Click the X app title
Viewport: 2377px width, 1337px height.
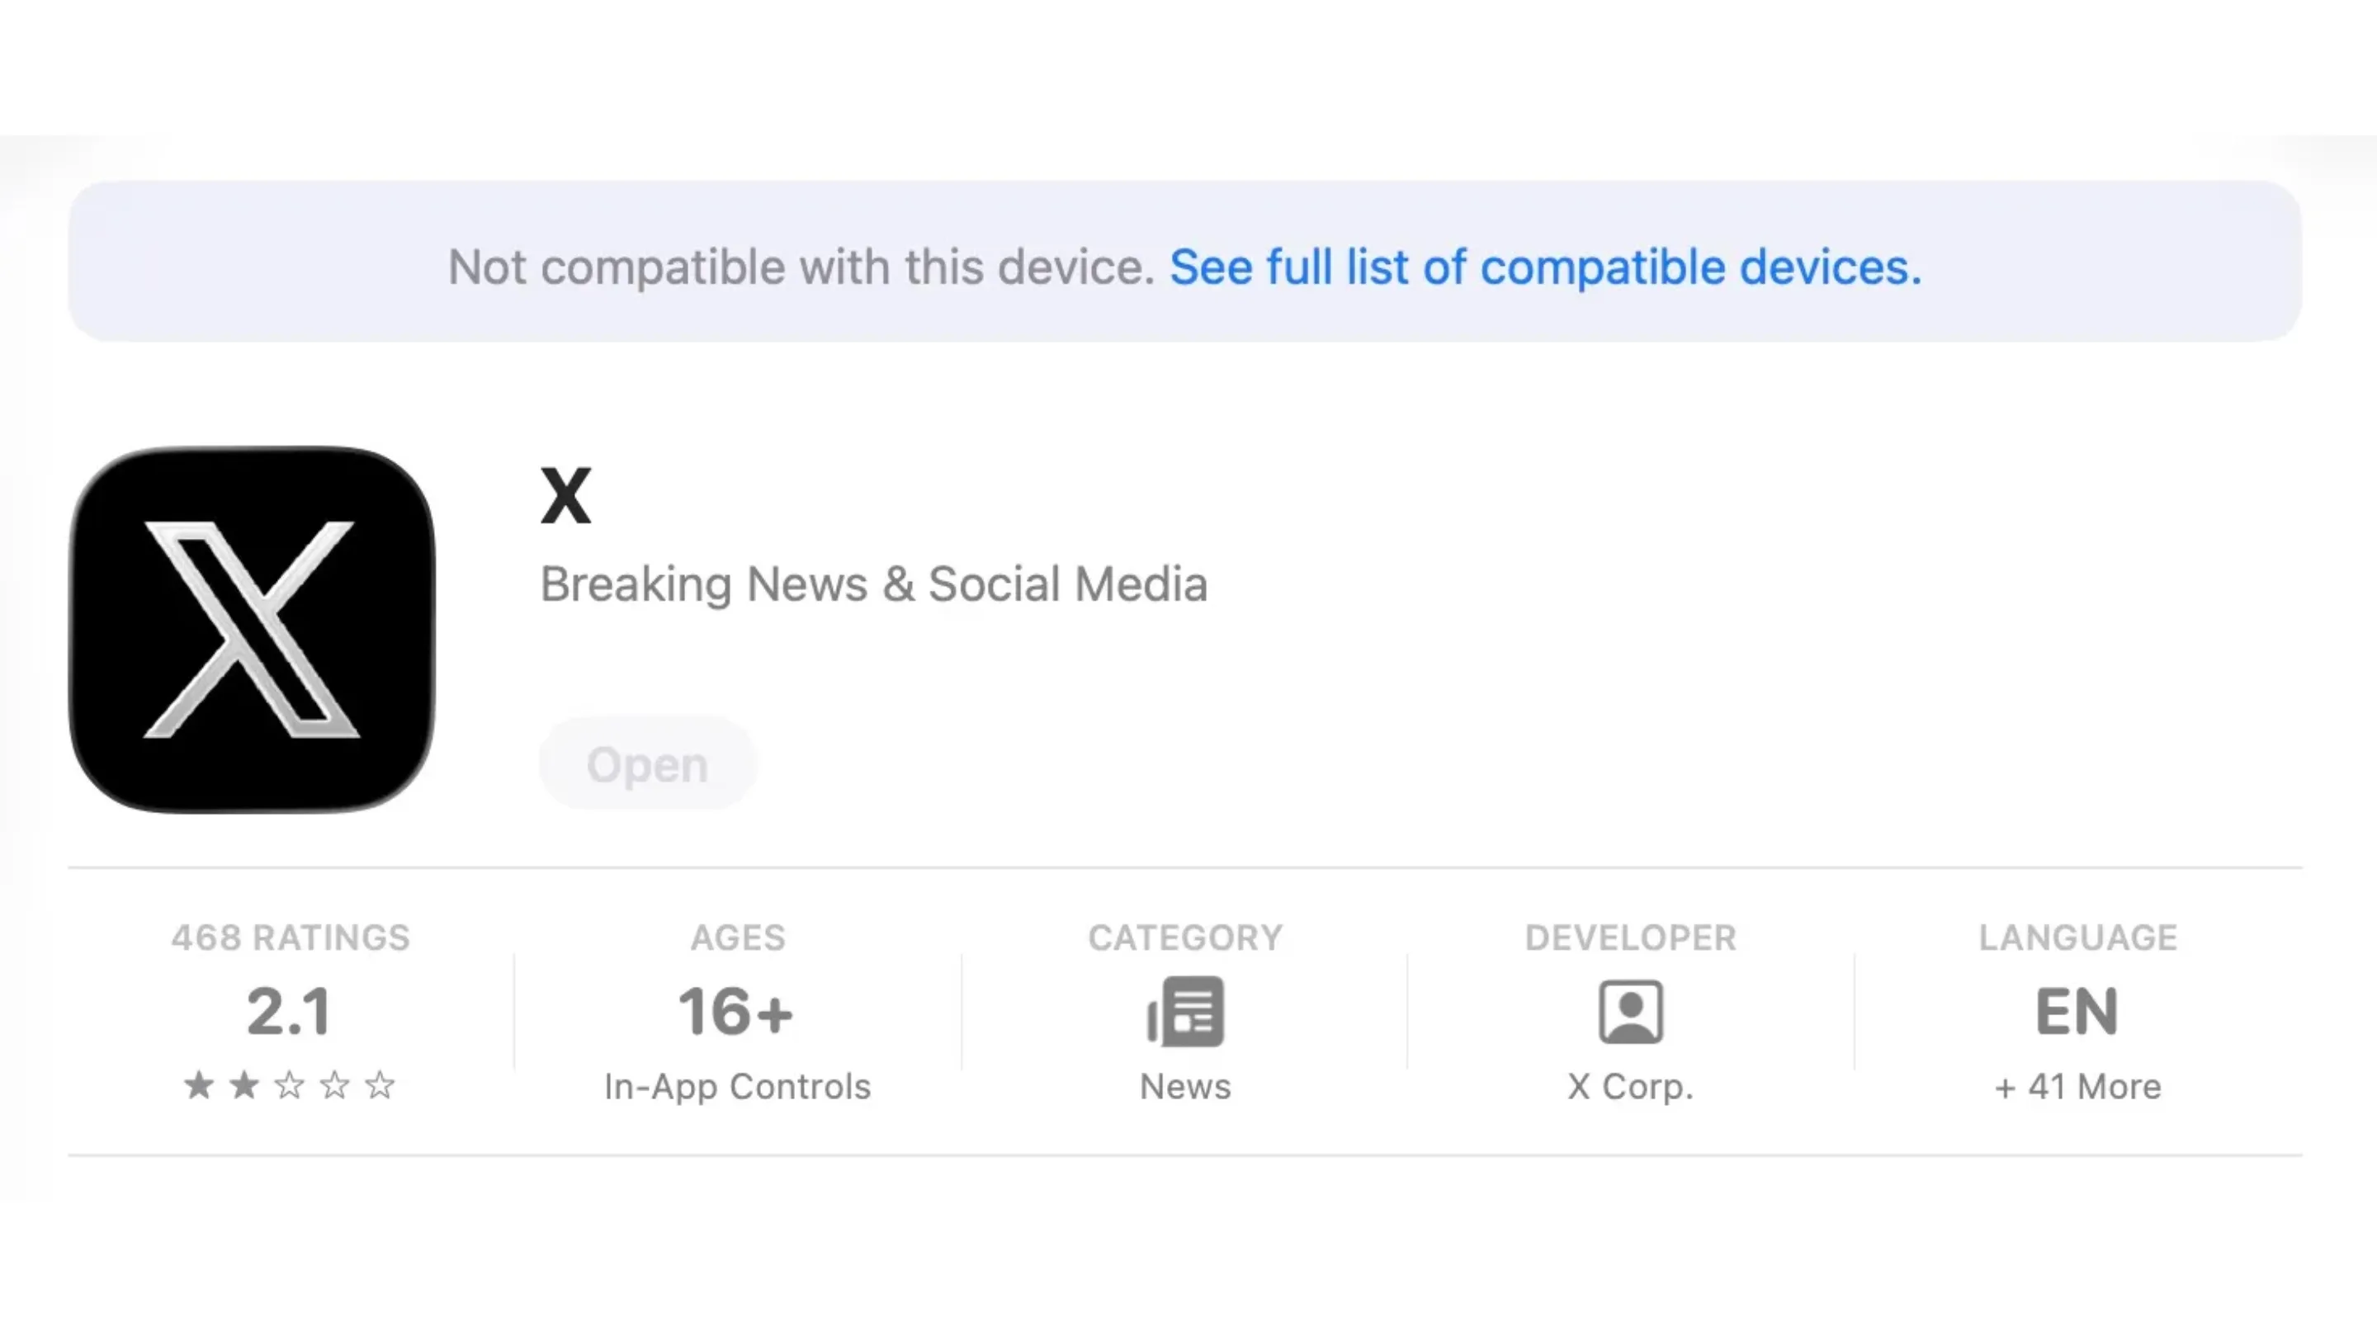coord(565,496)
